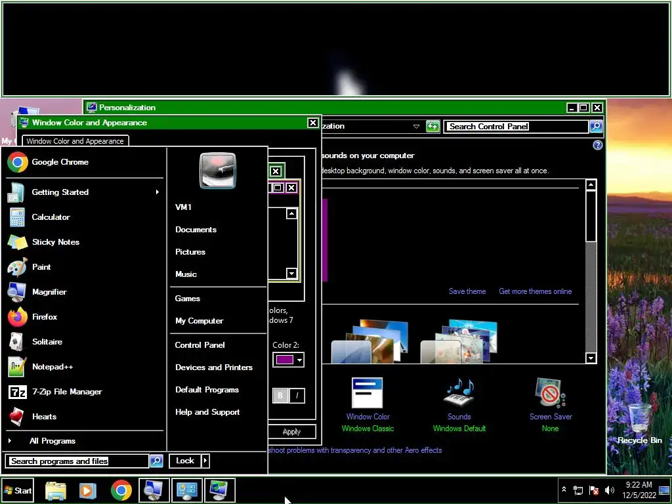Open Pictures from Start menu
The width and height of the screenshot is (672, 504).
[190, 252]
